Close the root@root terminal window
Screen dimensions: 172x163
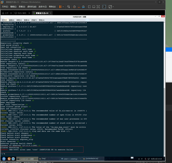(x=163, y=16)
